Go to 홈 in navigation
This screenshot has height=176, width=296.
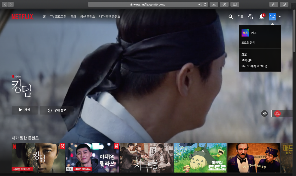44,16
